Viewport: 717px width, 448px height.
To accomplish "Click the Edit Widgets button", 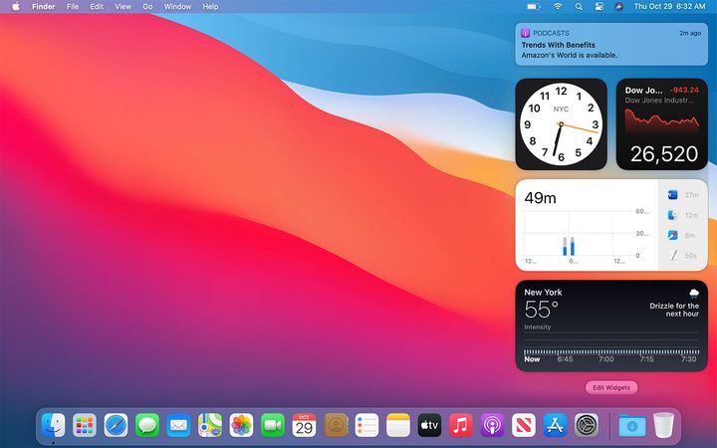I will point(611,387).
